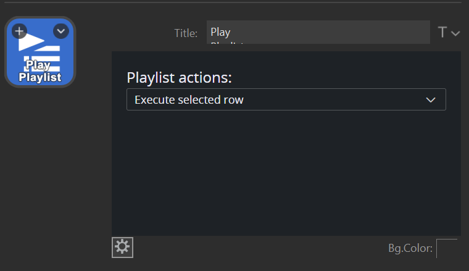469x271 pixels.
Task: Open the key image chevron menu
Action: [x=60, y=31]
